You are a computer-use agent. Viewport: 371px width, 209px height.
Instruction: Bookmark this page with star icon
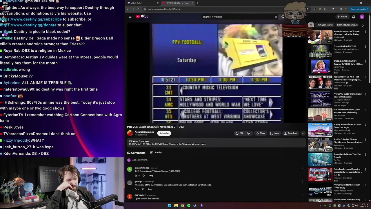pyautogui.click(x=307, y=9)
